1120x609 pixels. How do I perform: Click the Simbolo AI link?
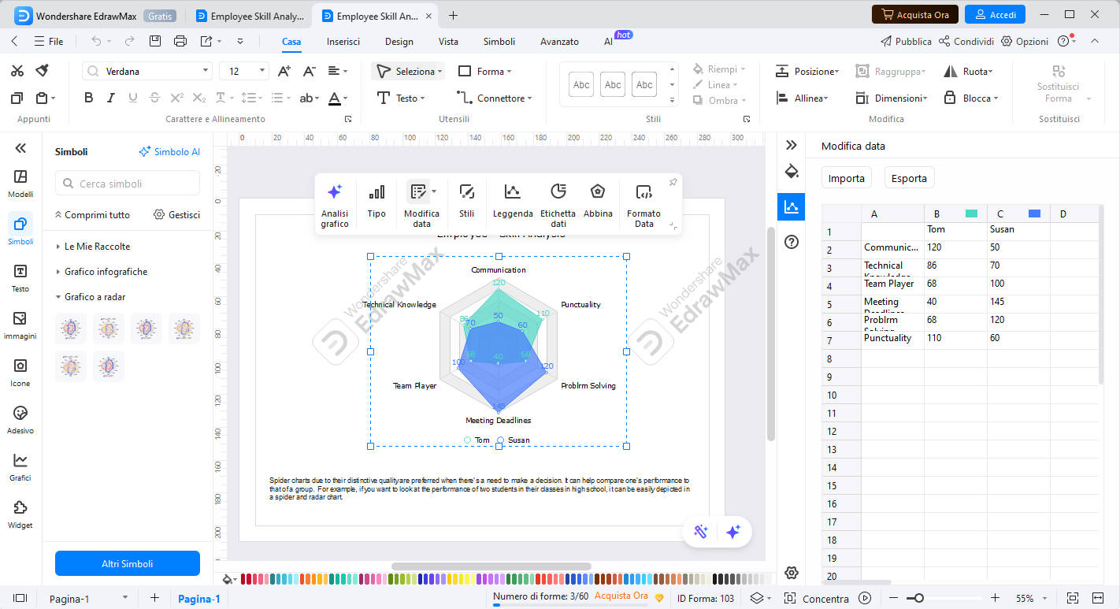[169, 151]
